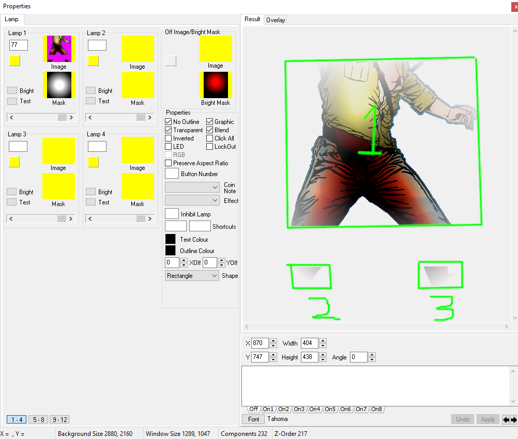
Task: Open the red Bright Mask thumbnail
Action: (216, 85)
